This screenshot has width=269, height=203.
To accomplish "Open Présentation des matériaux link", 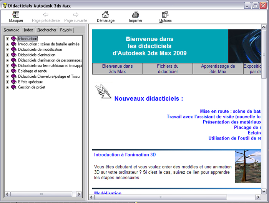I will pyautogui.click(x=232, y=122).
